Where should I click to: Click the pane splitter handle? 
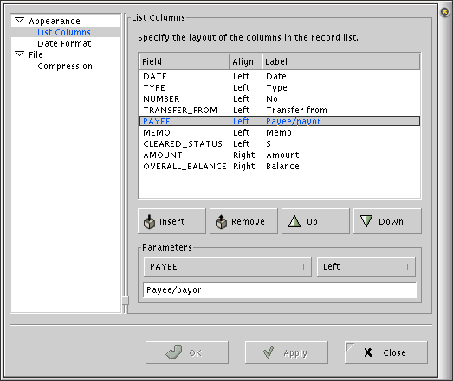(125, 301)
